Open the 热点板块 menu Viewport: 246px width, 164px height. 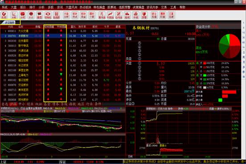click(86, 7)
